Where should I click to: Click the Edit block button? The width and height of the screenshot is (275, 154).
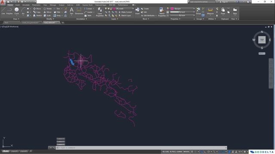click(x=144, y=12)
